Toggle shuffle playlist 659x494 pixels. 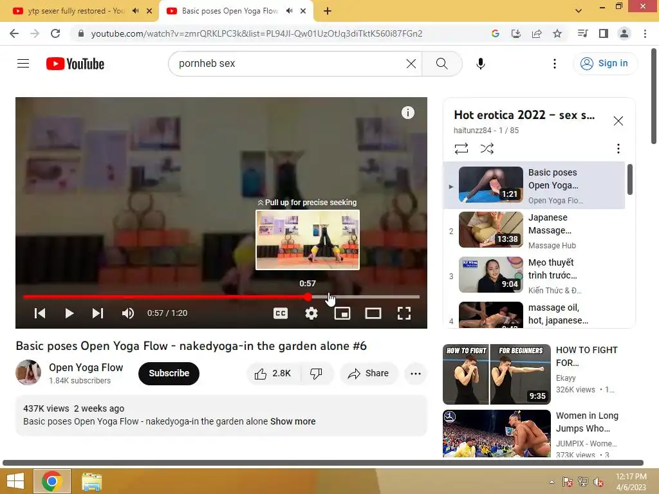tap(487, 149)
